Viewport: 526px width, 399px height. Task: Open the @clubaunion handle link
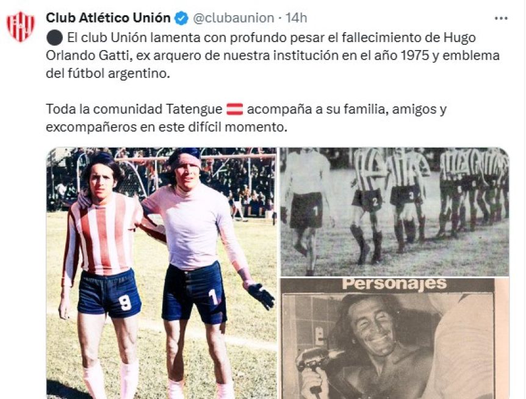234,18
